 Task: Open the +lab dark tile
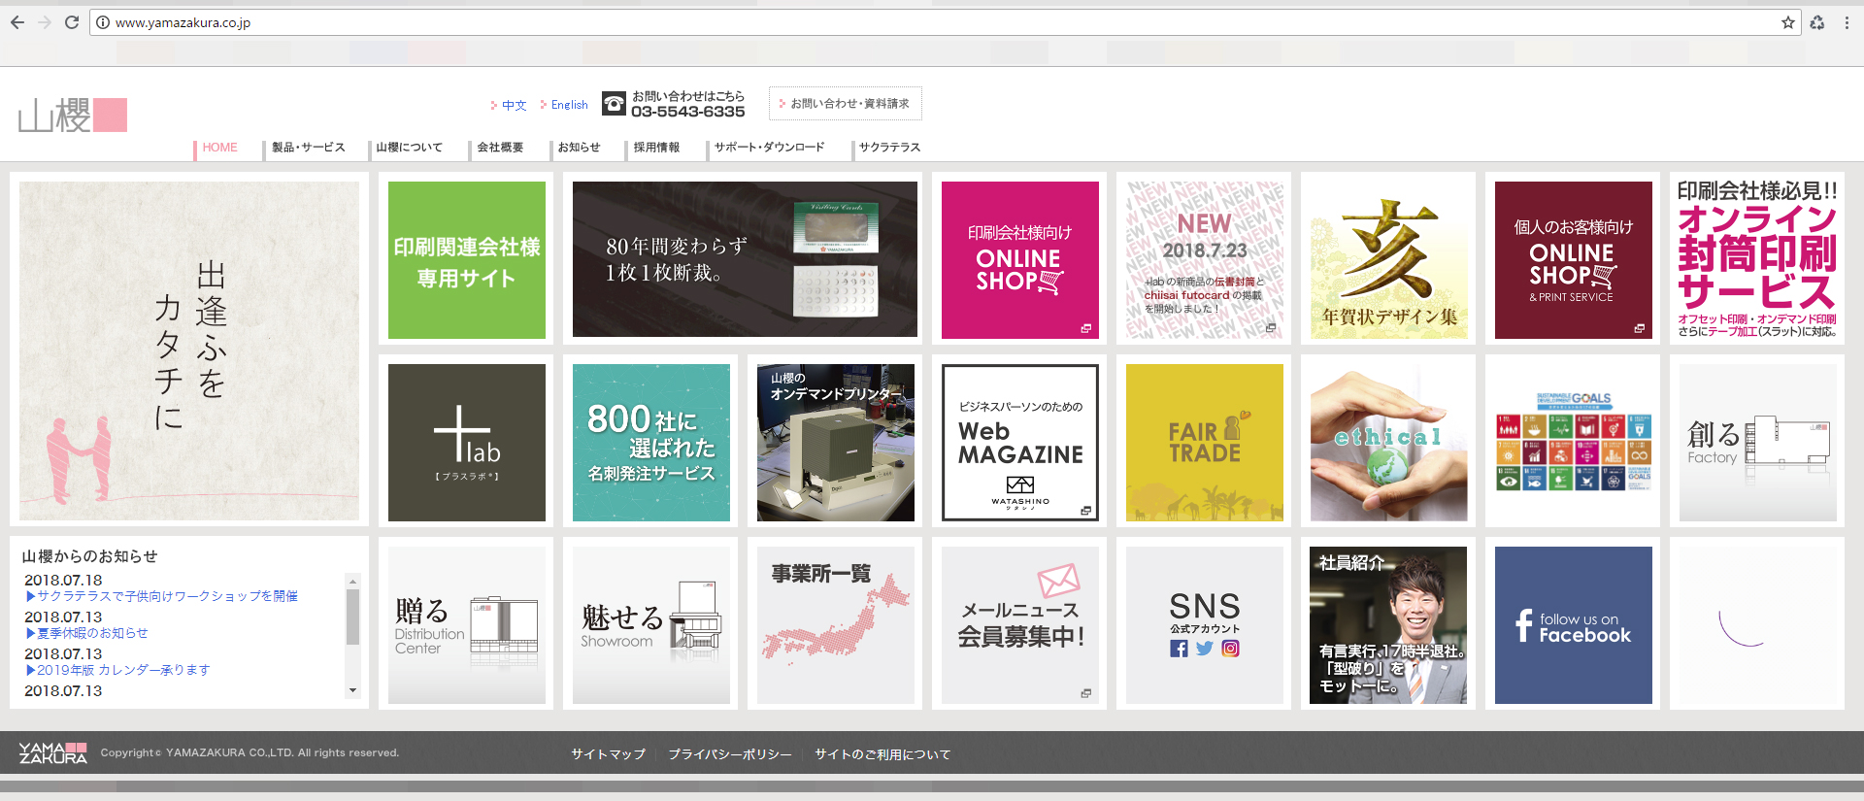coord(466,443)
